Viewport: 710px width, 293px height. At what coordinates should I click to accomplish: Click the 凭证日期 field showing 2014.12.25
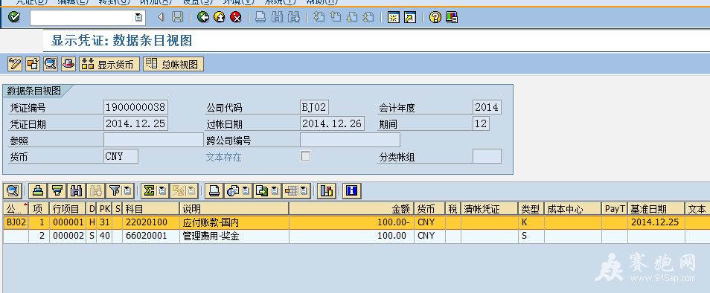coord(136,123)
